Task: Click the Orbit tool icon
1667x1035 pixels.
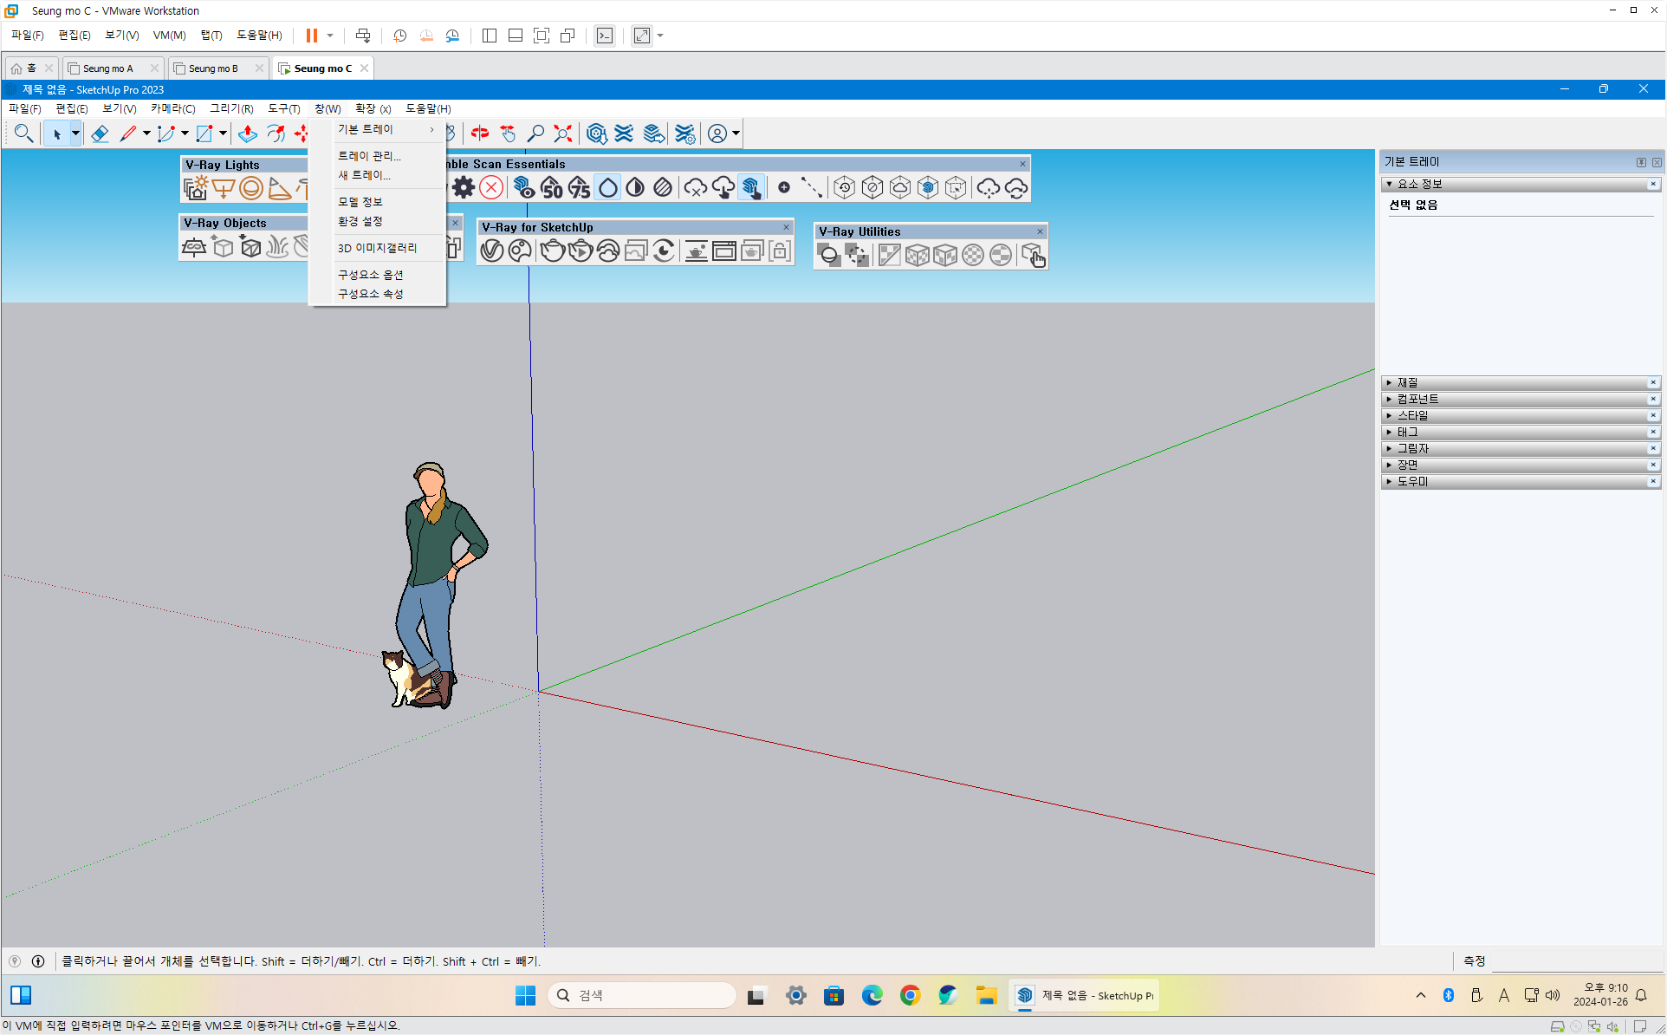Action: 479,133
